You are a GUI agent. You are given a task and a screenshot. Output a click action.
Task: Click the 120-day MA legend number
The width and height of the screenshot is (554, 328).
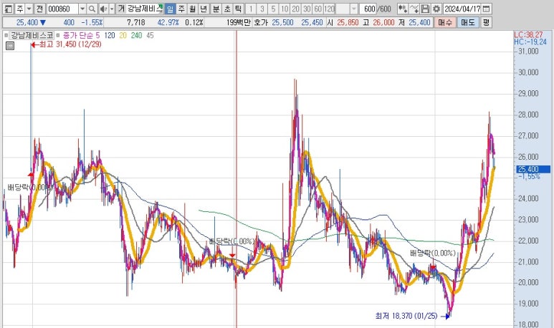(110, 35)
